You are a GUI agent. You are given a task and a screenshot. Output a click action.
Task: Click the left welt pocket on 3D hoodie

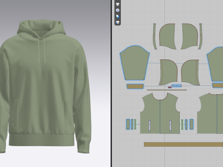coord(16,113)
